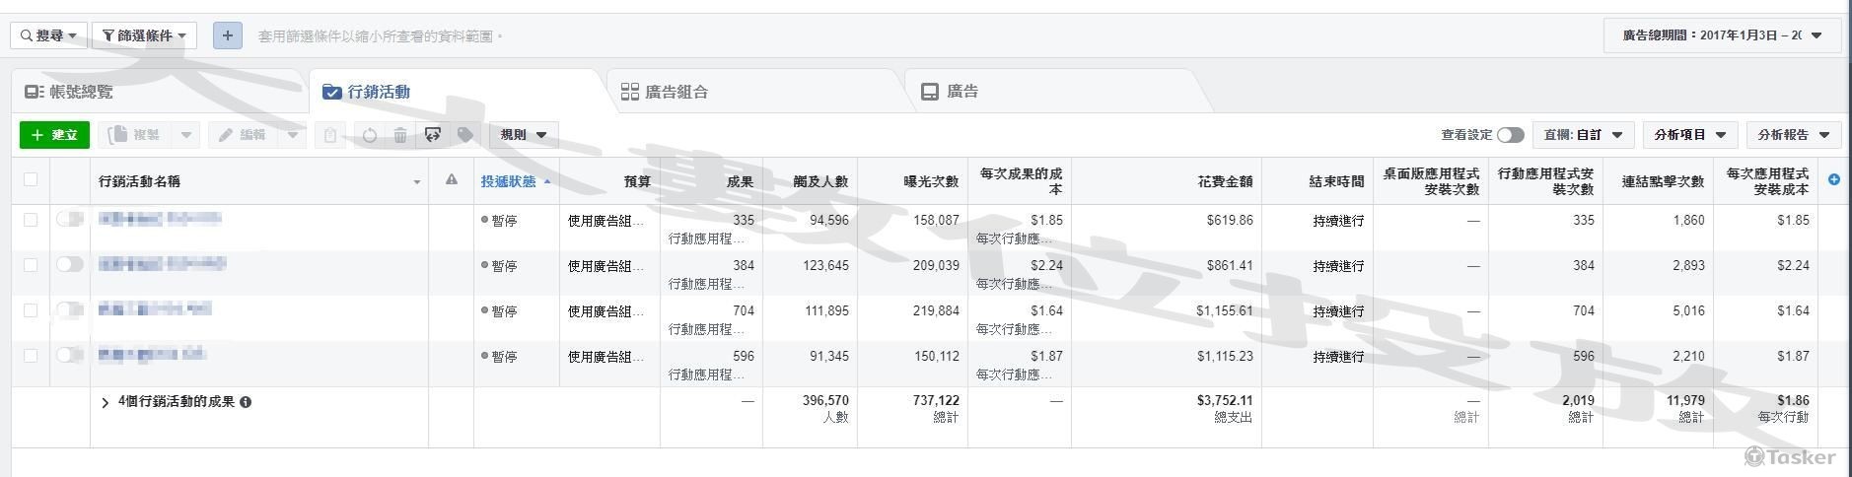
Task: Check the select-all checkbox in table header
Action: pos(31,179)
